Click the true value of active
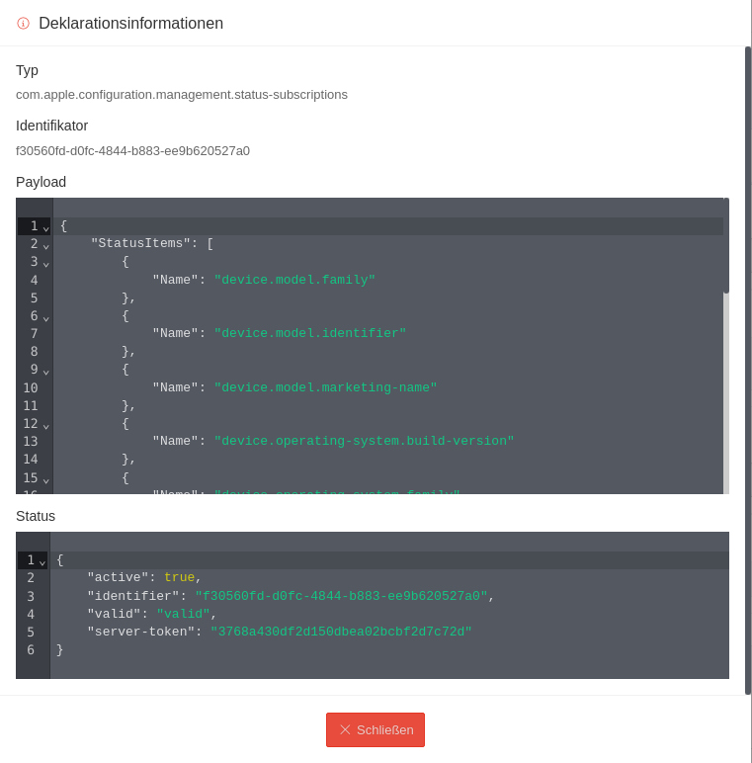 click(x=179, y=577)
